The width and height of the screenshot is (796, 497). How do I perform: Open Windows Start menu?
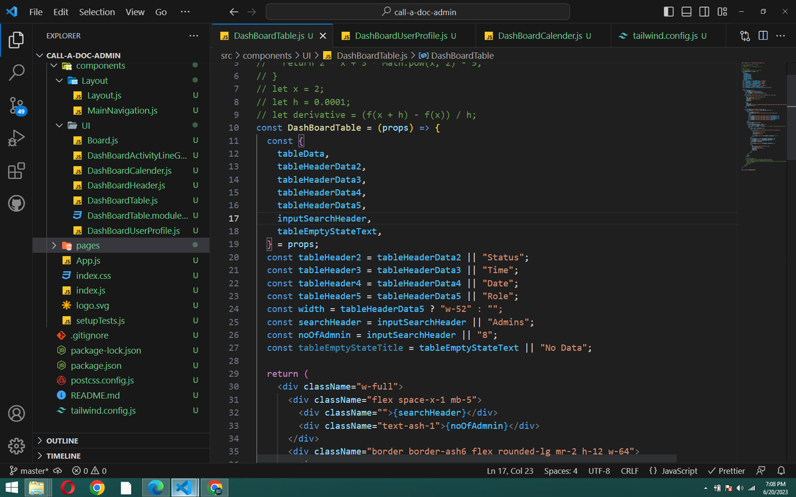(11, 488)
